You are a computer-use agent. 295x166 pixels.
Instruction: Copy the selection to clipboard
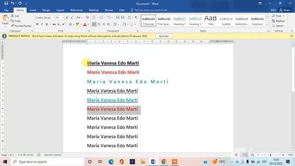[x=16, y=21]
